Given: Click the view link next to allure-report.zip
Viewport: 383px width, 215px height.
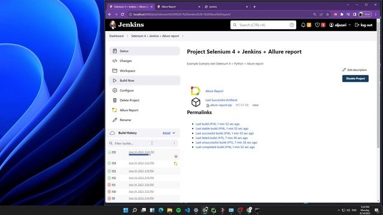Looking at the screenshot, I should (256, 105).
